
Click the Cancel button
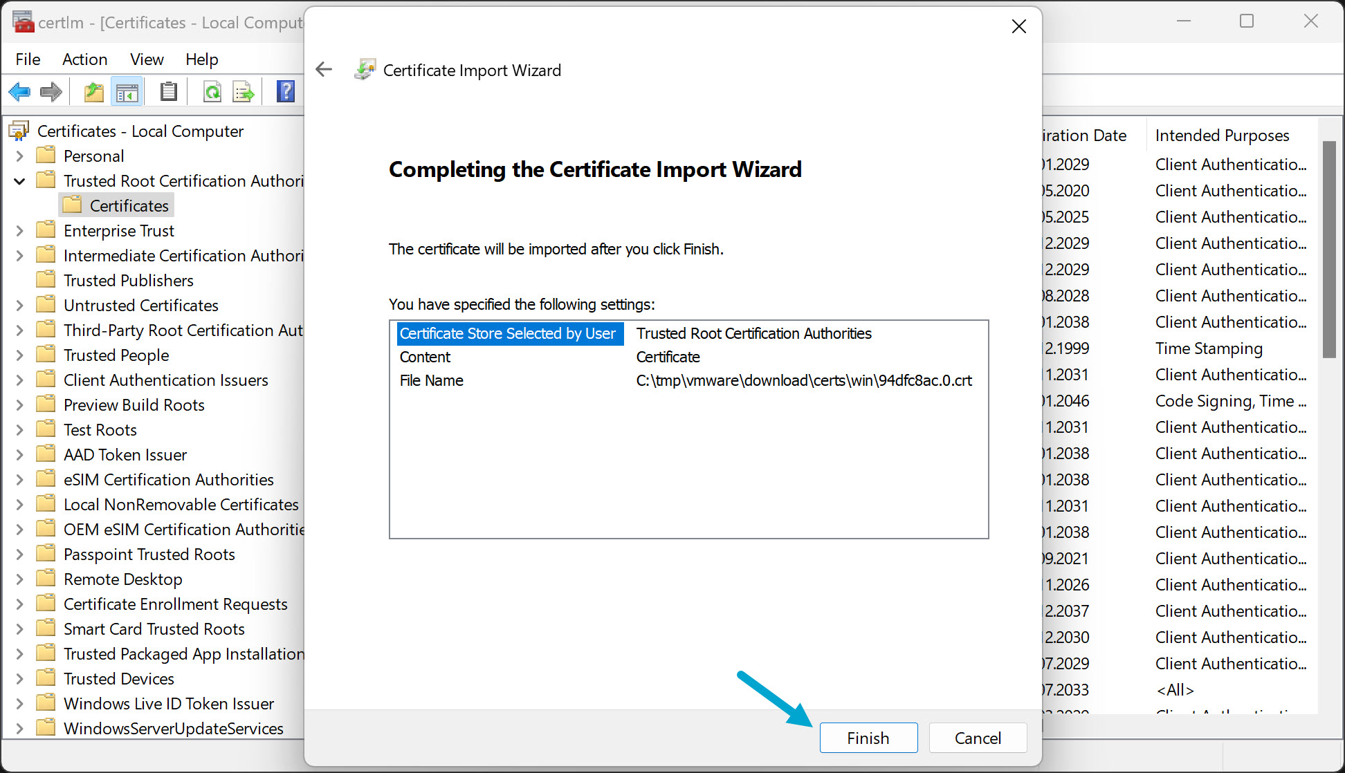[x=977, y=737]
